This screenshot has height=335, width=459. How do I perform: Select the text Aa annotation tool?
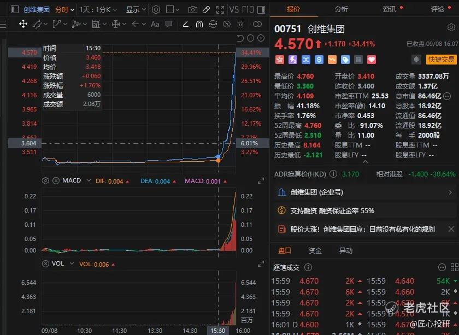[155, 24]
